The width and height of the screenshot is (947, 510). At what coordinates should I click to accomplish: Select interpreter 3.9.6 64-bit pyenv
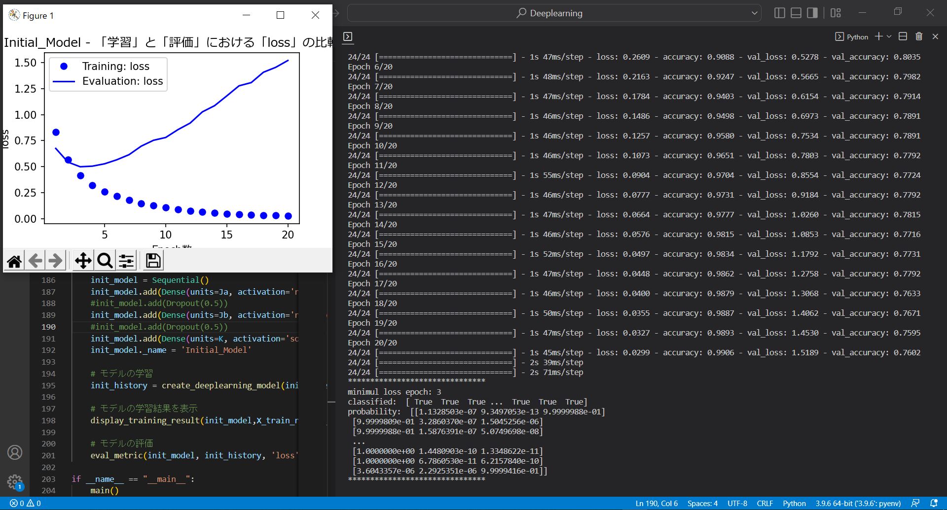pyautogui.click(x=858, y=503)
